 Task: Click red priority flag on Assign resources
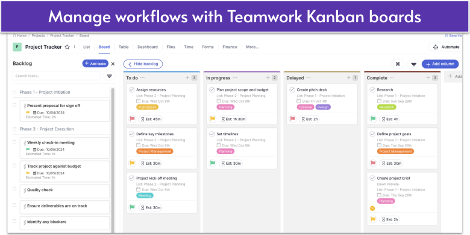(132, 119)
